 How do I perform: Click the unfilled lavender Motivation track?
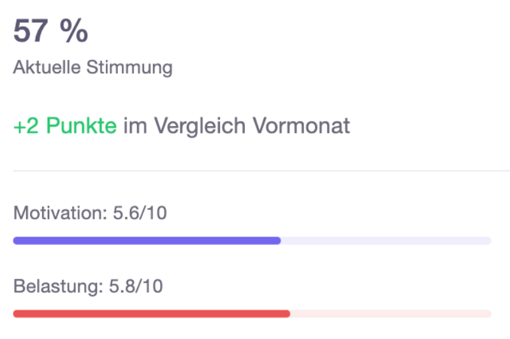coord(386,240)
